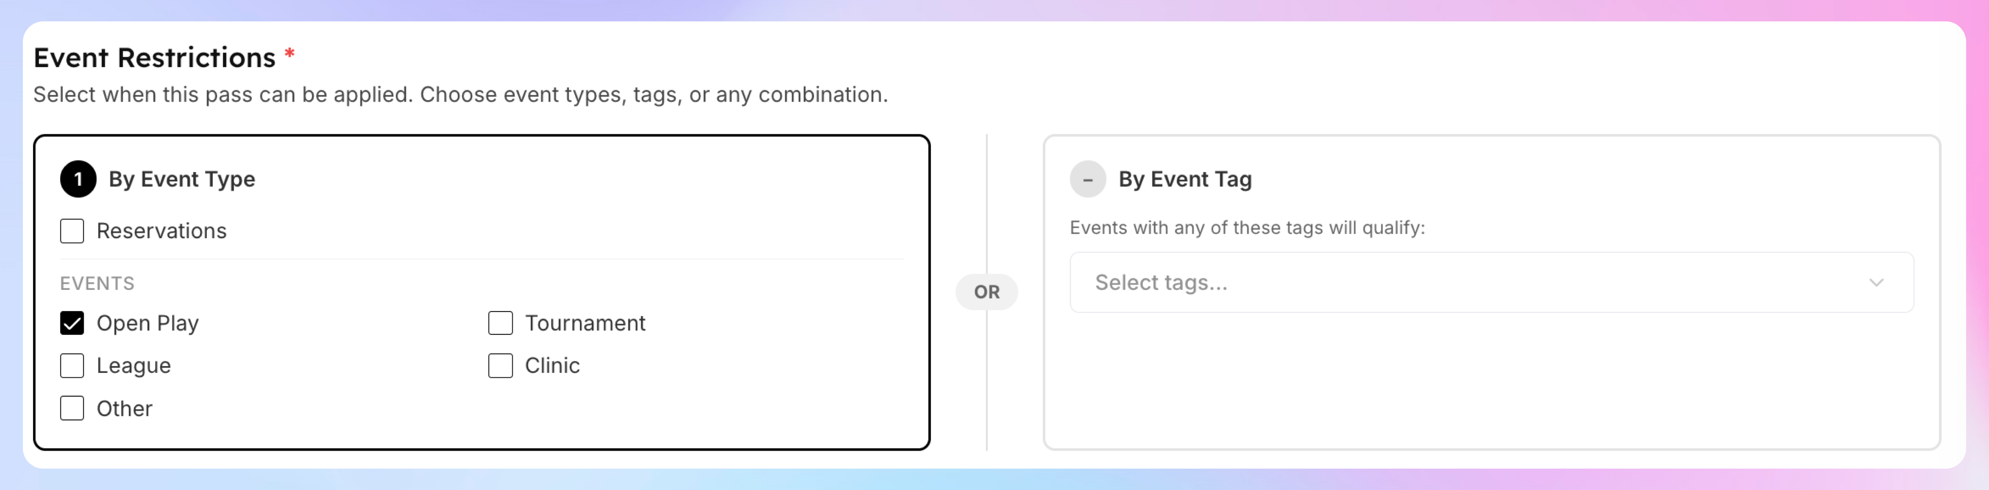The width and height of the screenshot is (1989, 490).
Task: Click the Open Play label text
Action: click(147, 323)
